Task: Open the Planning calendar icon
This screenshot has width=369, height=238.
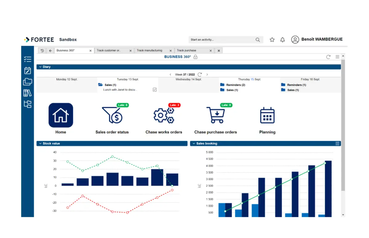Action: (x=267, y=115)
